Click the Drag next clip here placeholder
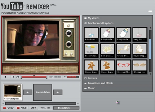Image resolution: width=155 pixels, height=112 pixels. pos(43,92)
